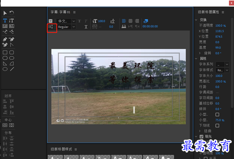The height and width of the screenshot is (159, 234).
Task: Align selected objects to horizontal left
Action: (x=5, y=101)
